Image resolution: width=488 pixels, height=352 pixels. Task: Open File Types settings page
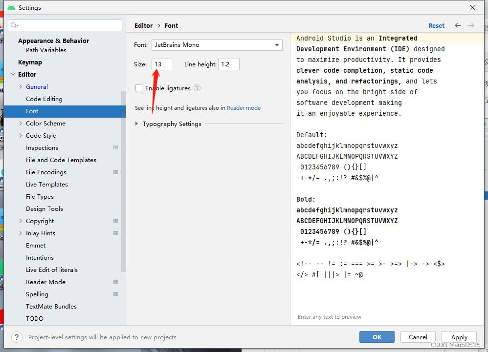(x=40, y=197)
